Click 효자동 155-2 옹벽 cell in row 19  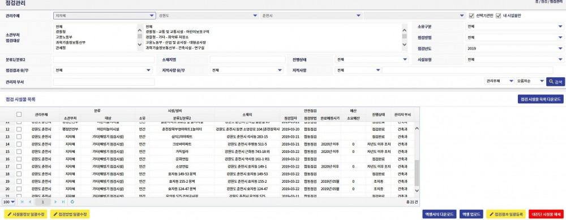(182, 182)
